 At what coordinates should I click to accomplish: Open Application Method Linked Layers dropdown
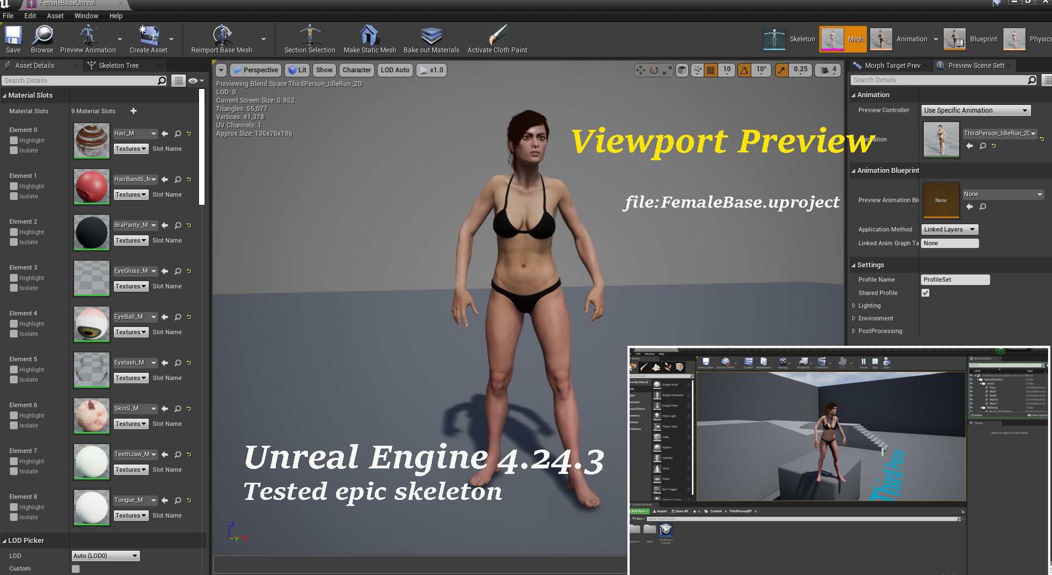point(949,229)
